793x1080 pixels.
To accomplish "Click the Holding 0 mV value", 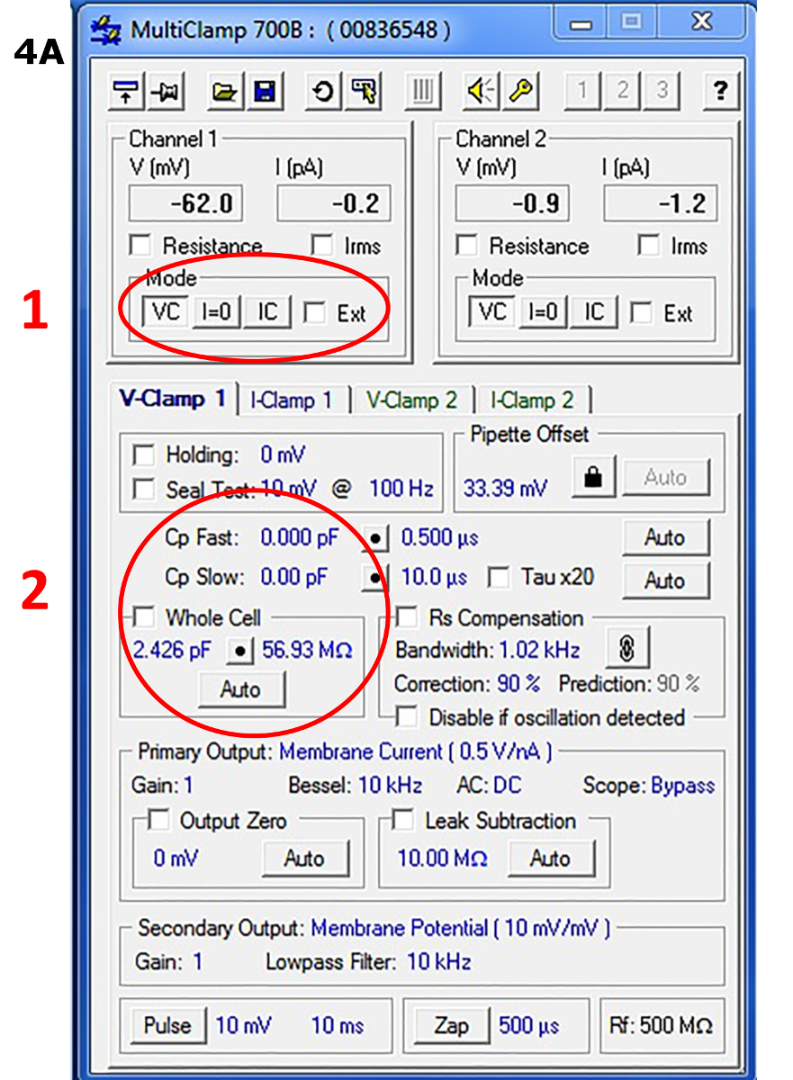I will (x=283, y=455).
